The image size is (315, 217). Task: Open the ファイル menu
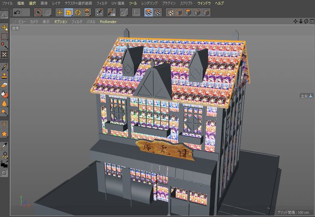coord(7,3)
